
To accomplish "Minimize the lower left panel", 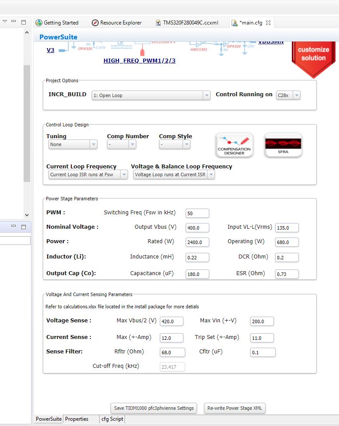I will pyautogui.click(x=14, y=226).
